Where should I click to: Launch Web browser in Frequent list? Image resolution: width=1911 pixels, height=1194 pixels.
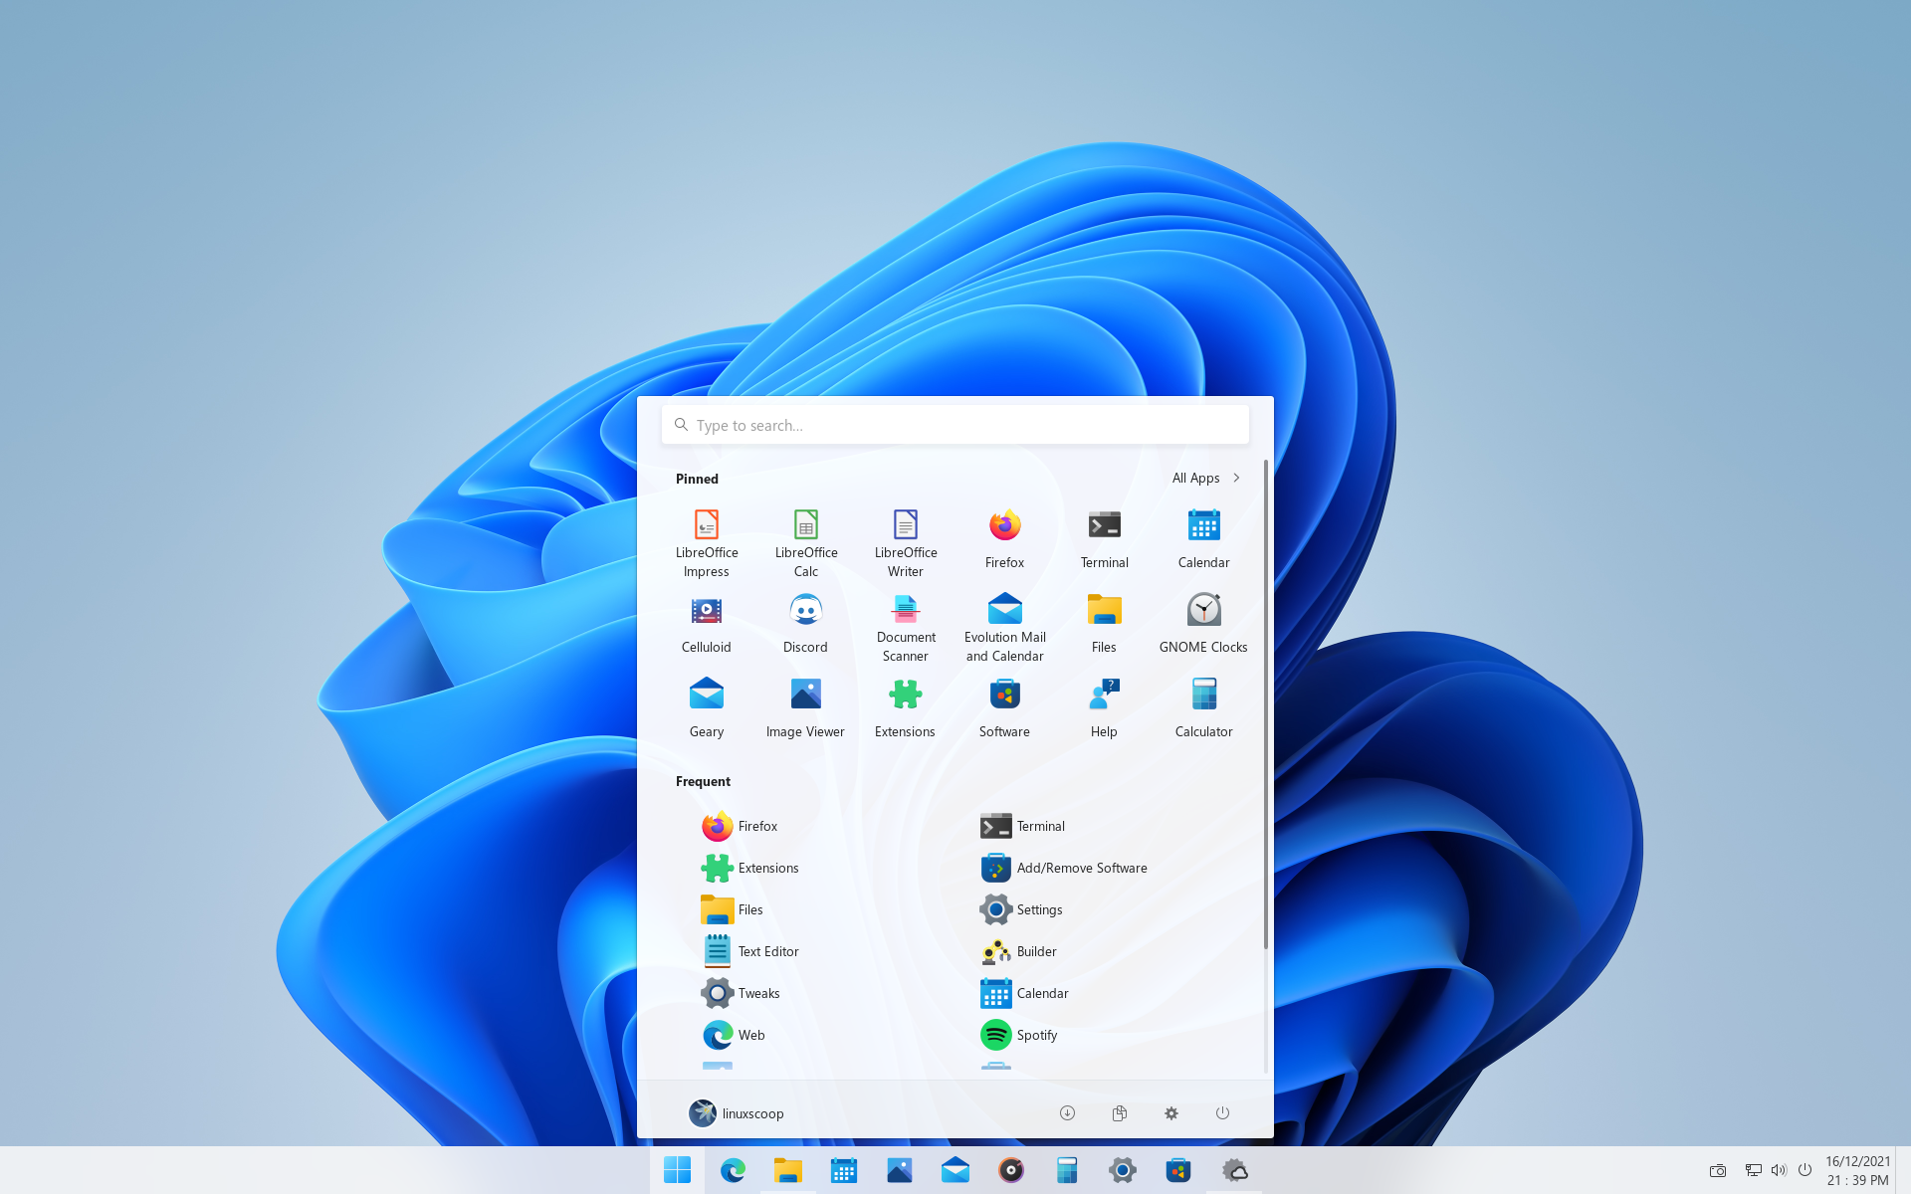734,1035
